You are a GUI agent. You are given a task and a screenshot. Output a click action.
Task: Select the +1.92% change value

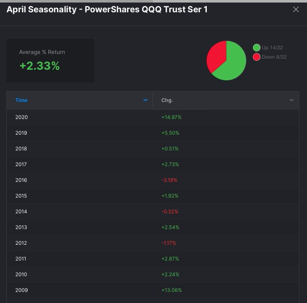[170, 196]
